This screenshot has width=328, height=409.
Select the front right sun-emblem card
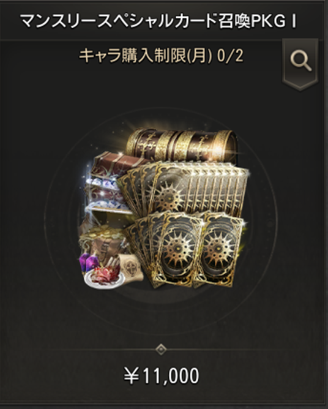218,250
